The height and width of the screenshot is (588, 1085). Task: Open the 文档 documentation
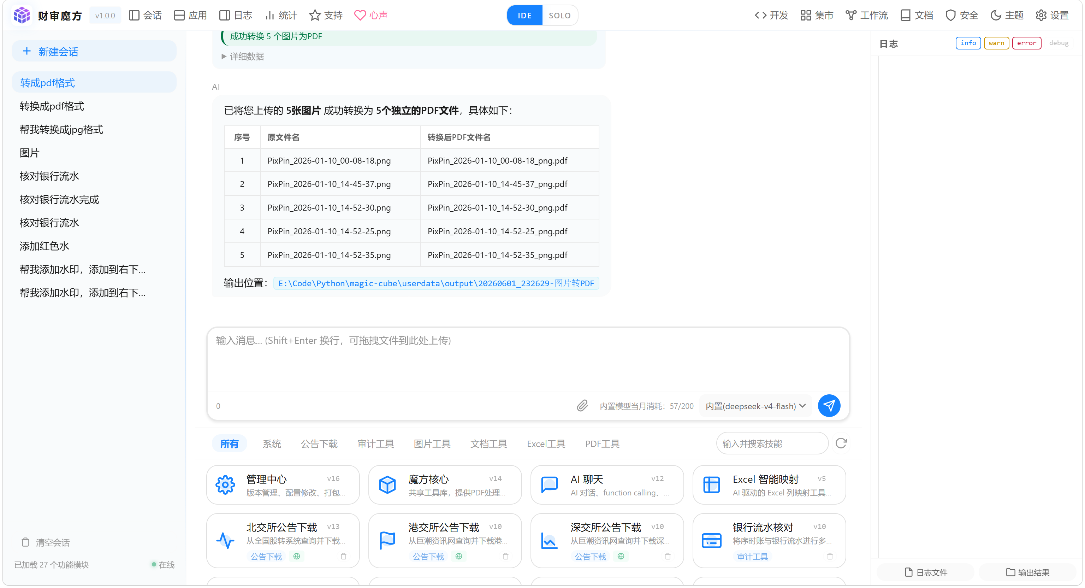917,16
